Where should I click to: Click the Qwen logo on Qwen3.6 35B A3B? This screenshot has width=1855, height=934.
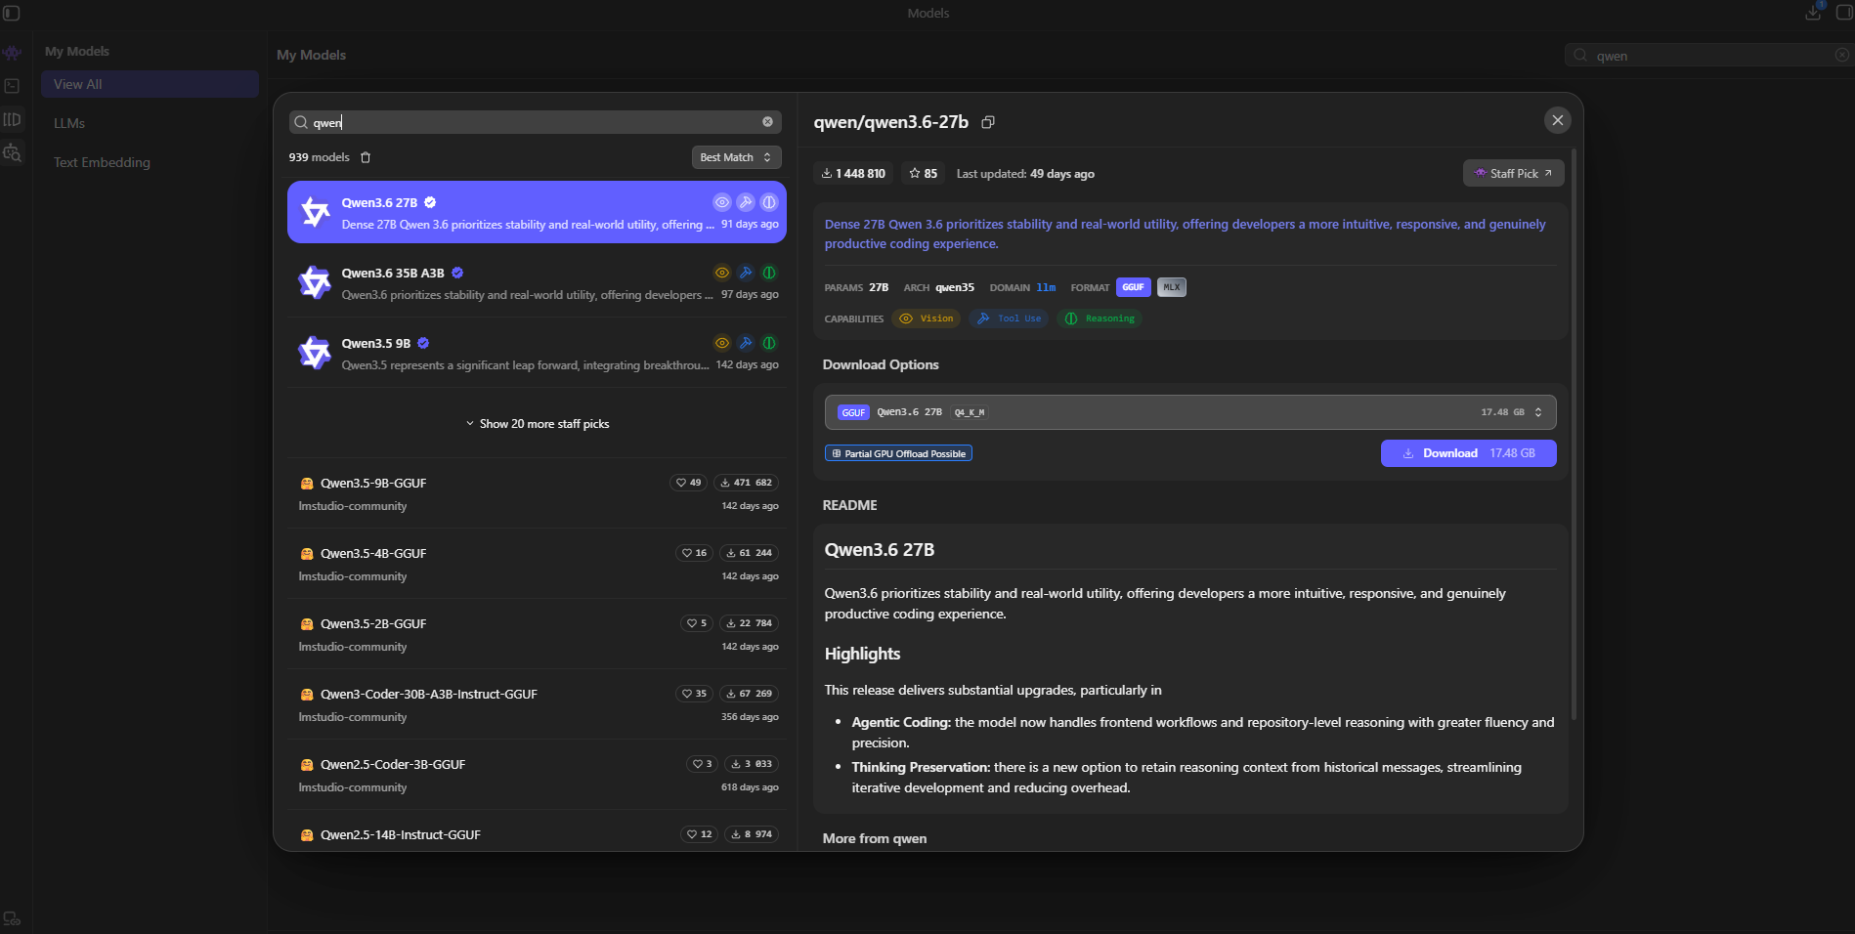click(315, 282)
